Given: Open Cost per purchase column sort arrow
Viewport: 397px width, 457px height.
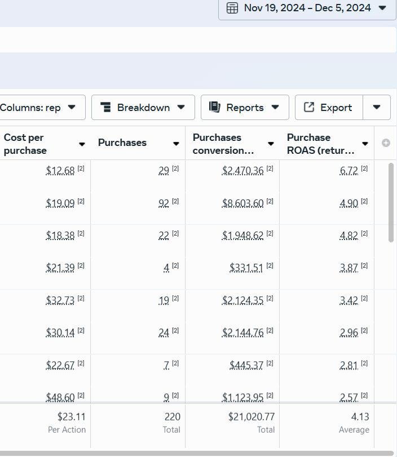Looking at the screenshot, I should pos(82,144).
